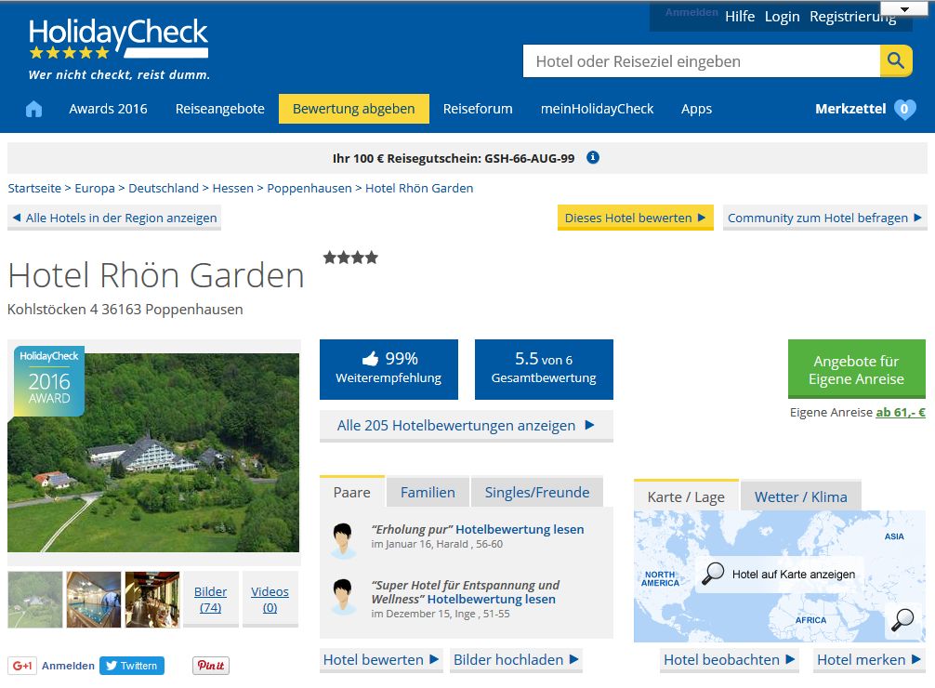Click the 2016 Award badge
The width and height of the screenshot is (935, 688).
coord(49,380)
